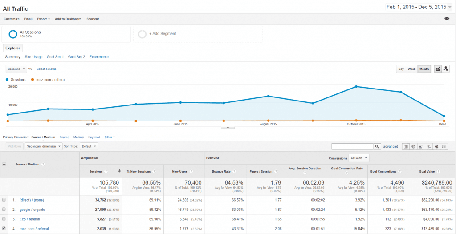Select the comparison view icon
The image size is (456, 234).
tap(429, 146)
